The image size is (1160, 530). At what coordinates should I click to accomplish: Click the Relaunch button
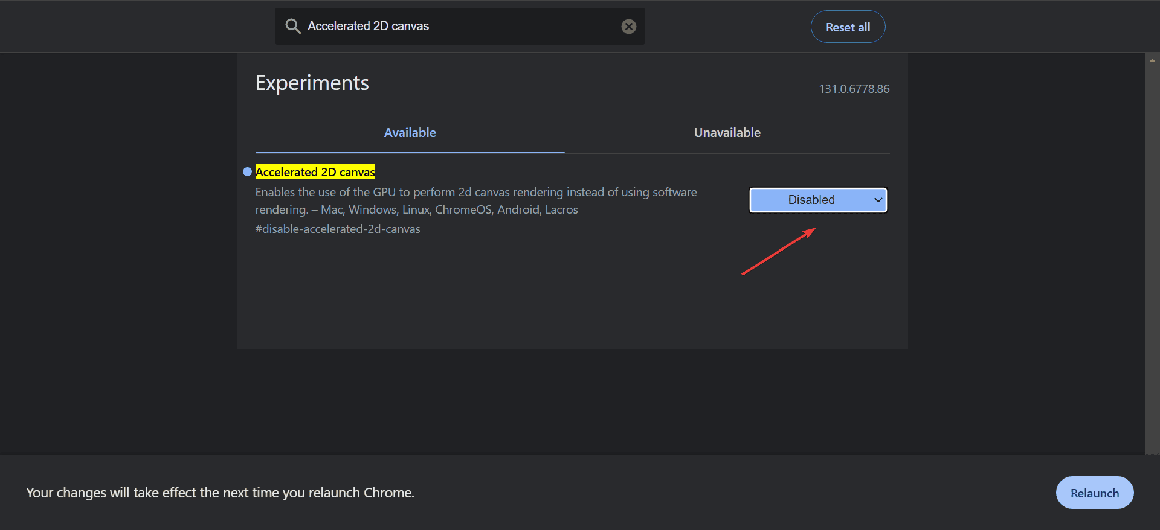click(x=1094, y=493)
